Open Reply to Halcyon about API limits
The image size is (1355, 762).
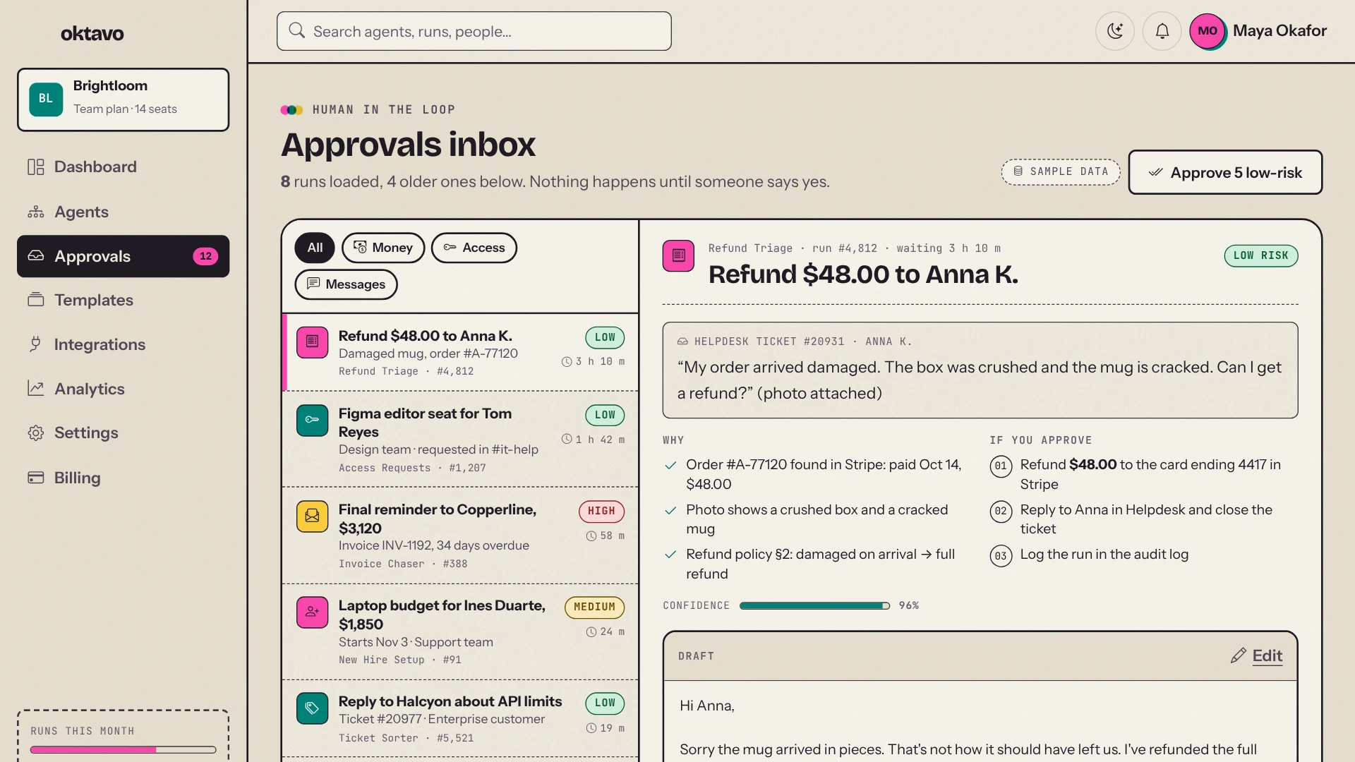[460, 719]
